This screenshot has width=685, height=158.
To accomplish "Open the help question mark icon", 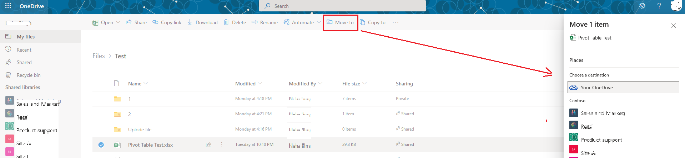I will tap(659, 6).
